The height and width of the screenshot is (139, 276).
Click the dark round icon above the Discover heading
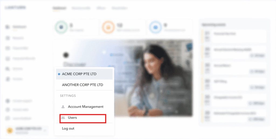tap(66, 55)
